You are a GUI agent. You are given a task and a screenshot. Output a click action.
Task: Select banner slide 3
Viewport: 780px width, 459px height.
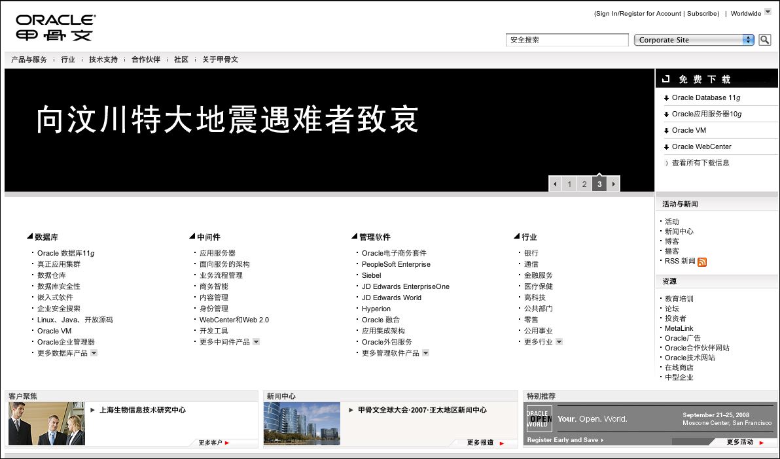[x=599, y=184]
